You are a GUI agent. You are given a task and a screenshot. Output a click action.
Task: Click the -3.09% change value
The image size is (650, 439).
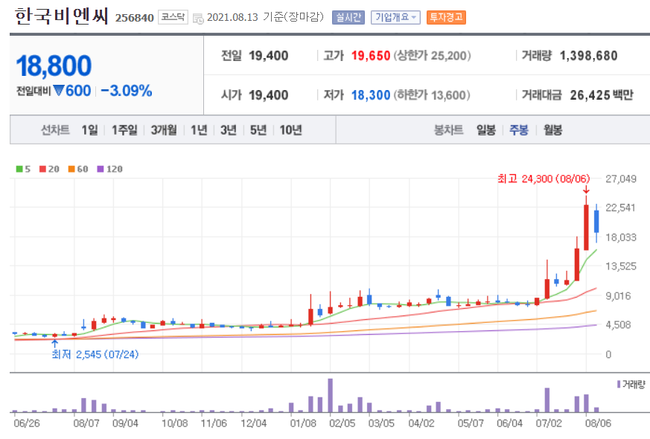(127, 91)
